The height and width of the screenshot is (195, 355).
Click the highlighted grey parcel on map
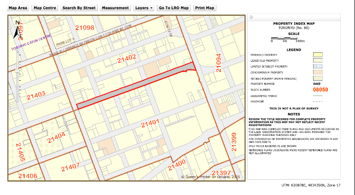[136, 86]
